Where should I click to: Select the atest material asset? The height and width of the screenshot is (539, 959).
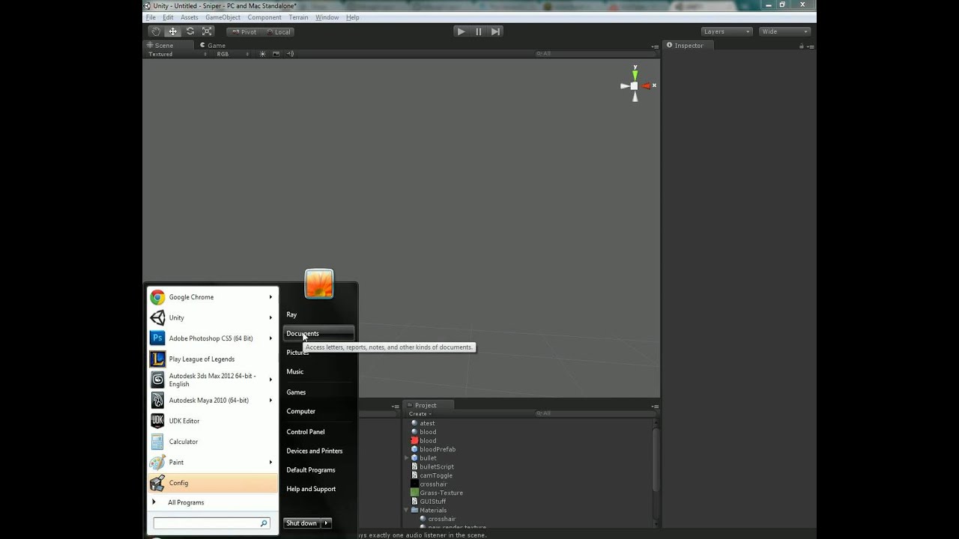(423, 423)
